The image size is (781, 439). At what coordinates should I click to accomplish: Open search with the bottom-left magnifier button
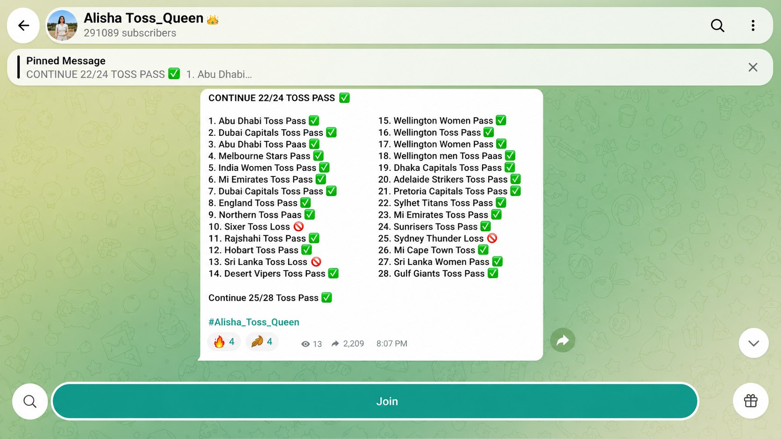tap(30, 401)
